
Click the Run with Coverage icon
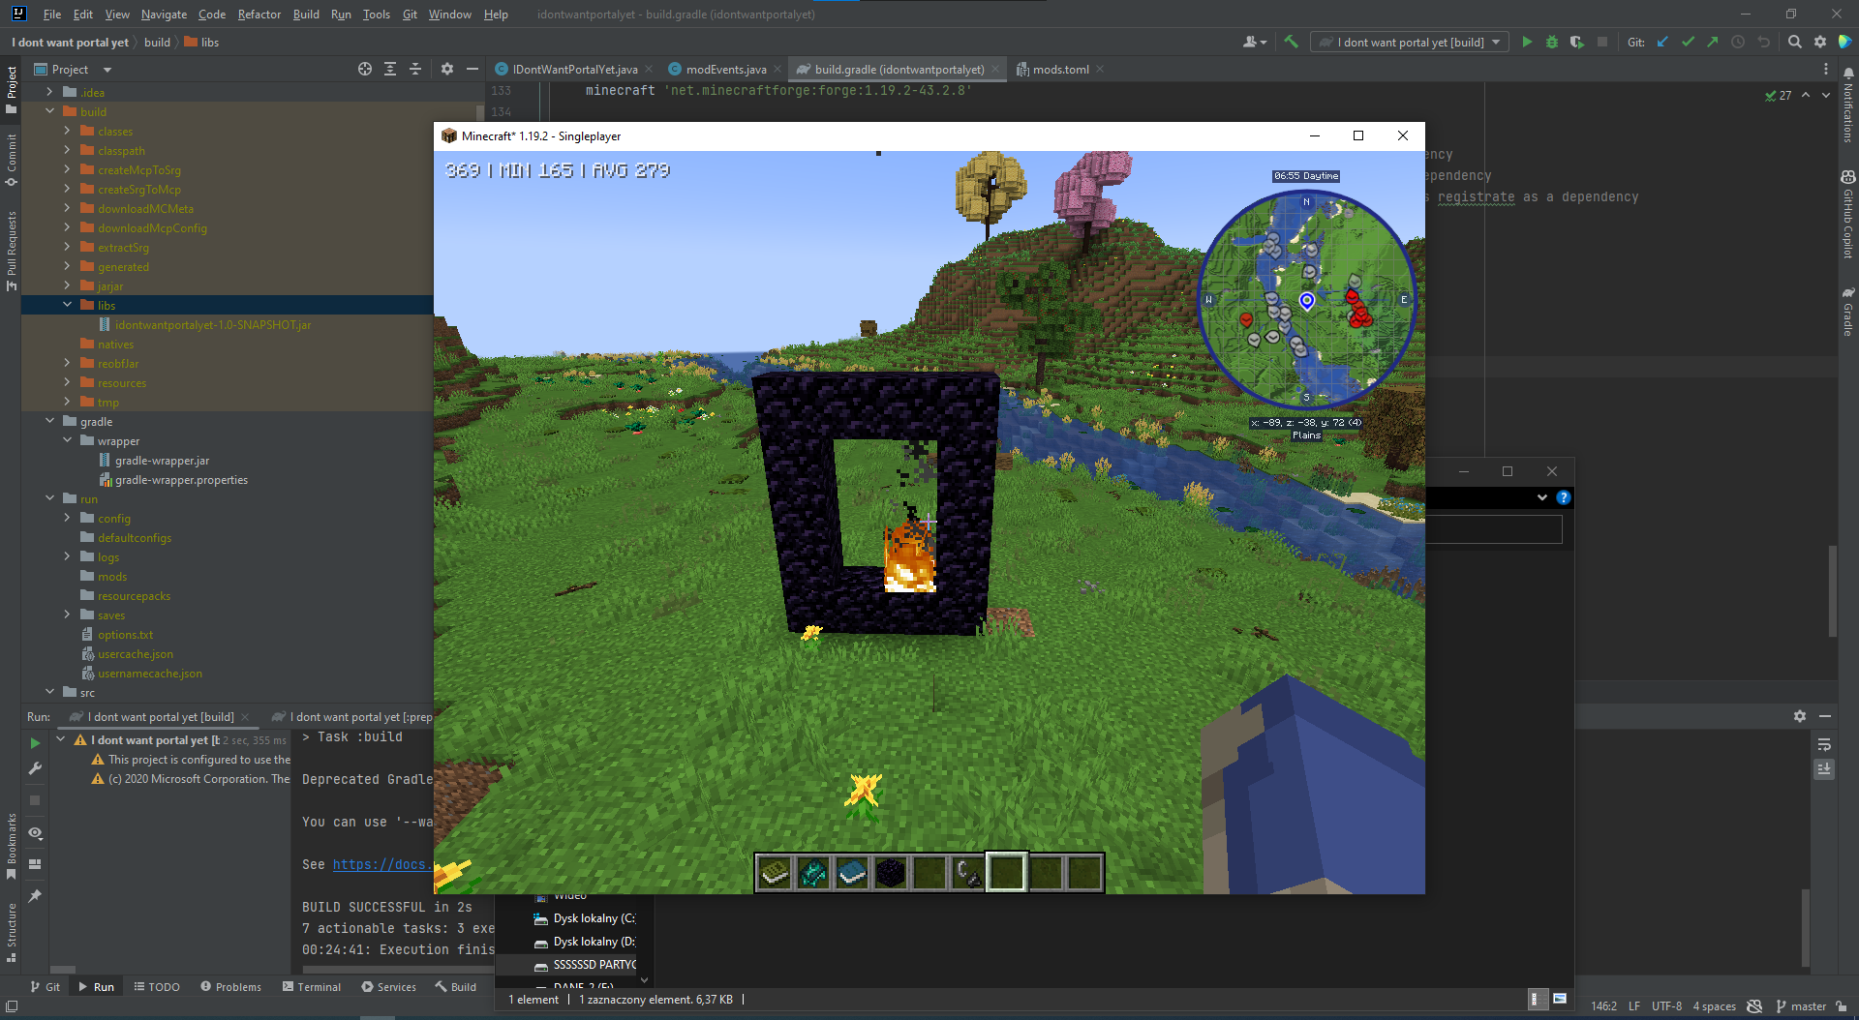point(1577,42)
